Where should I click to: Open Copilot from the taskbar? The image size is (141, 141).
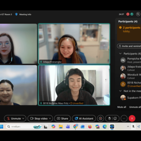click(53, 127)
